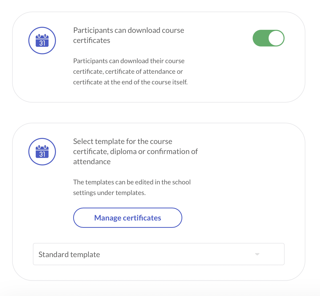Open the Standard template dropdown

[158, 254]
